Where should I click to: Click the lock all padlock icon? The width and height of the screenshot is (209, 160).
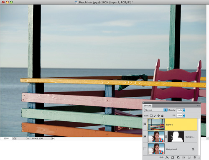[162, 116]
